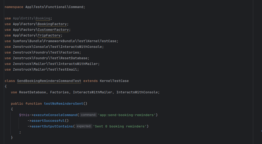The width and height of the screenshot is (262, 144).
Task: Click the 'Sent 0 booking reminders' string
Action: (x=120, y=126)
